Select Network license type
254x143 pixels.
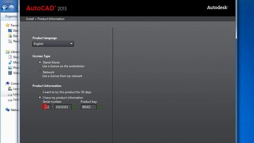pyautogui.click(x=40, y=72)
